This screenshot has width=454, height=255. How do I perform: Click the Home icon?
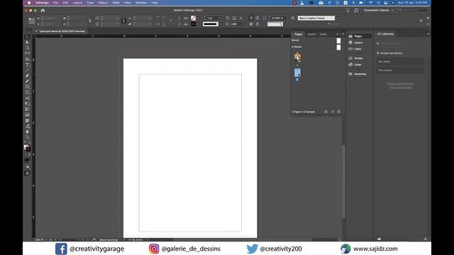coord(43,11)
